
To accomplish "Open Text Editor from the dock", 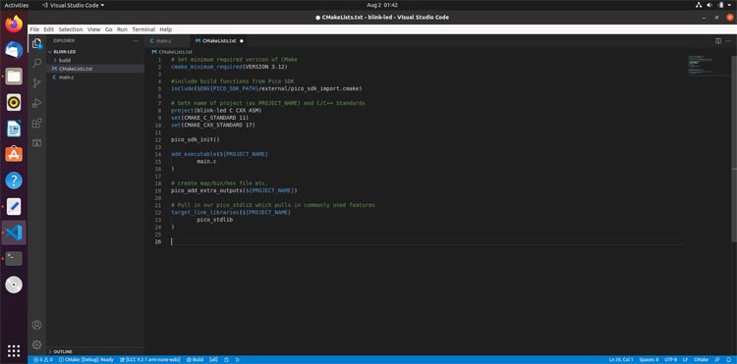I will coord(14,206).
